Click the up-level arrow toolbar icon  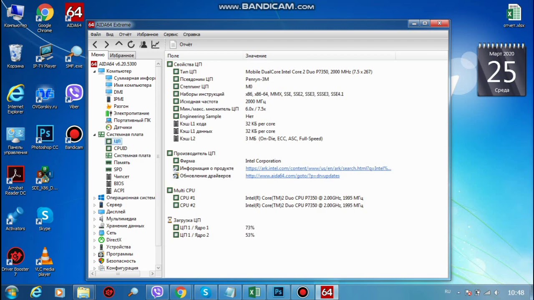coord(119,45)
